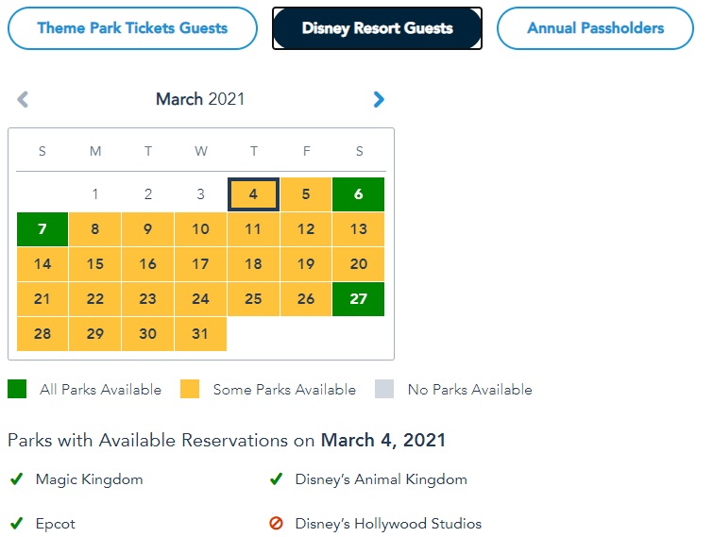Pick March 17 on calendar
The height and width of the screenshot is (537, 713).
coord(200,264)
